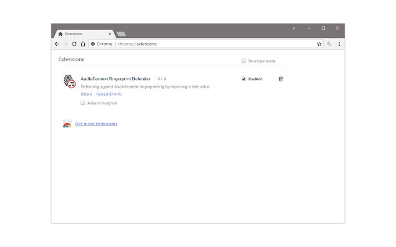Viewport: 396px width, 247px height.
Task: Reload the page with the refresh icon
Action: pyautogui.click(x=74, y=44)
